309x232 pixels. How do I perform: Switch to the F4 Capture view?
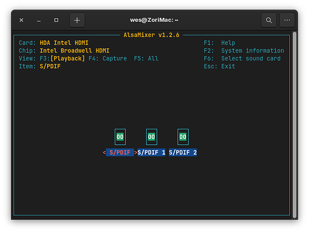coord(108,59)
